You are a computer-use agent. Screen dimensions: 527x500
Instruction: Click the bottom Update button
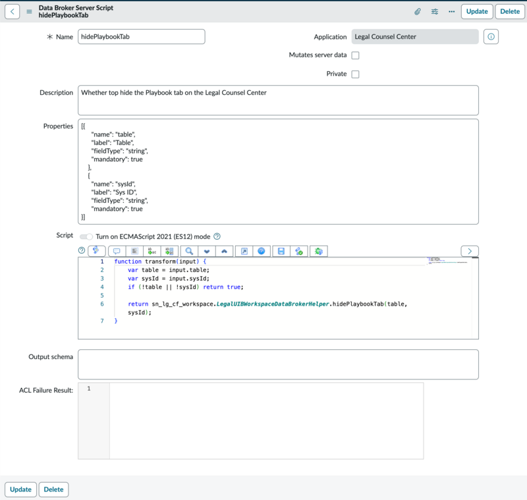tap(20, 489)
